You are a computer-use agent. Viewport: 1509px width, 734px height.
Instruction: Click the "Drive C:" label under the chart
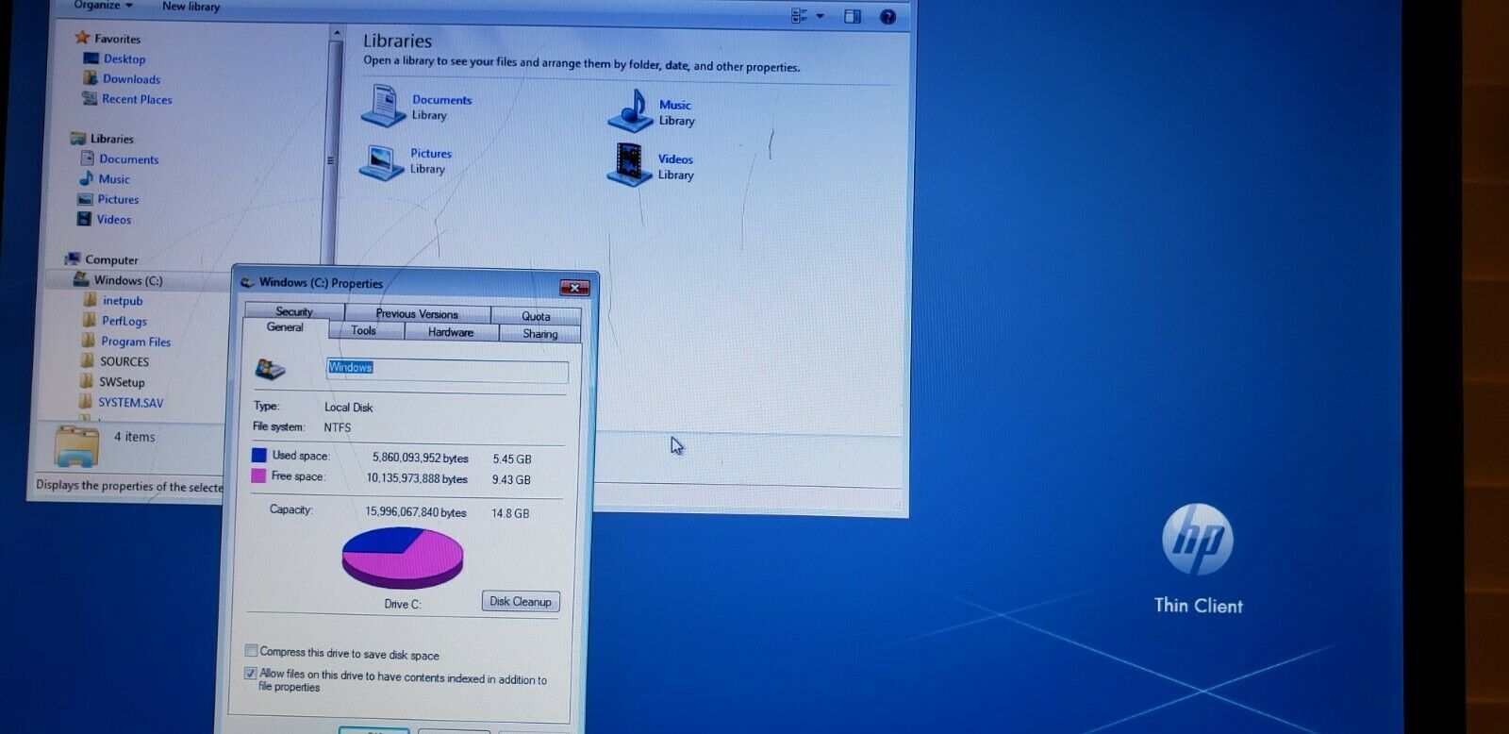pyautogui.click(x=403, y=604)
